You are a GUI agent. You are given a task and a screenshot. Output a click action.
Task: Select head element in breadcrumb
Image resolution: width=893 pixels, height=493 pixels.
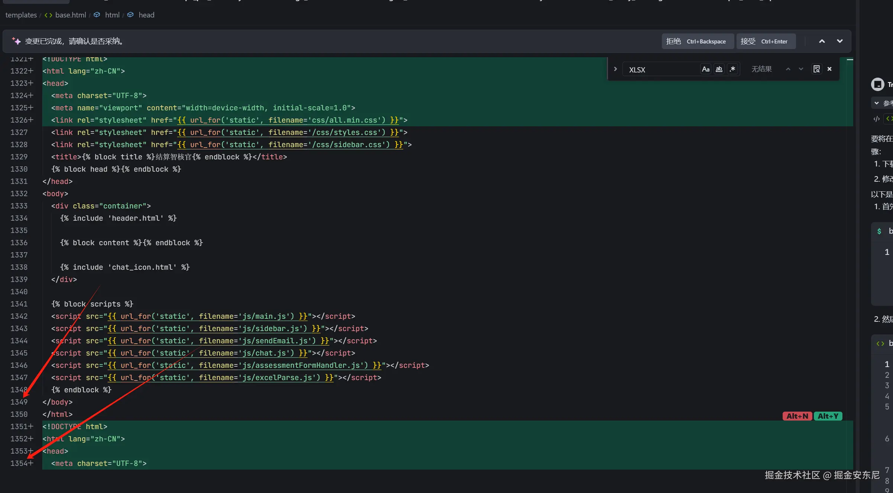146,15
